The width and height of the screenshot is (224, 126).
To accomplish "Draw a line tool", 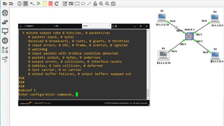I will [x=89, y=3].
